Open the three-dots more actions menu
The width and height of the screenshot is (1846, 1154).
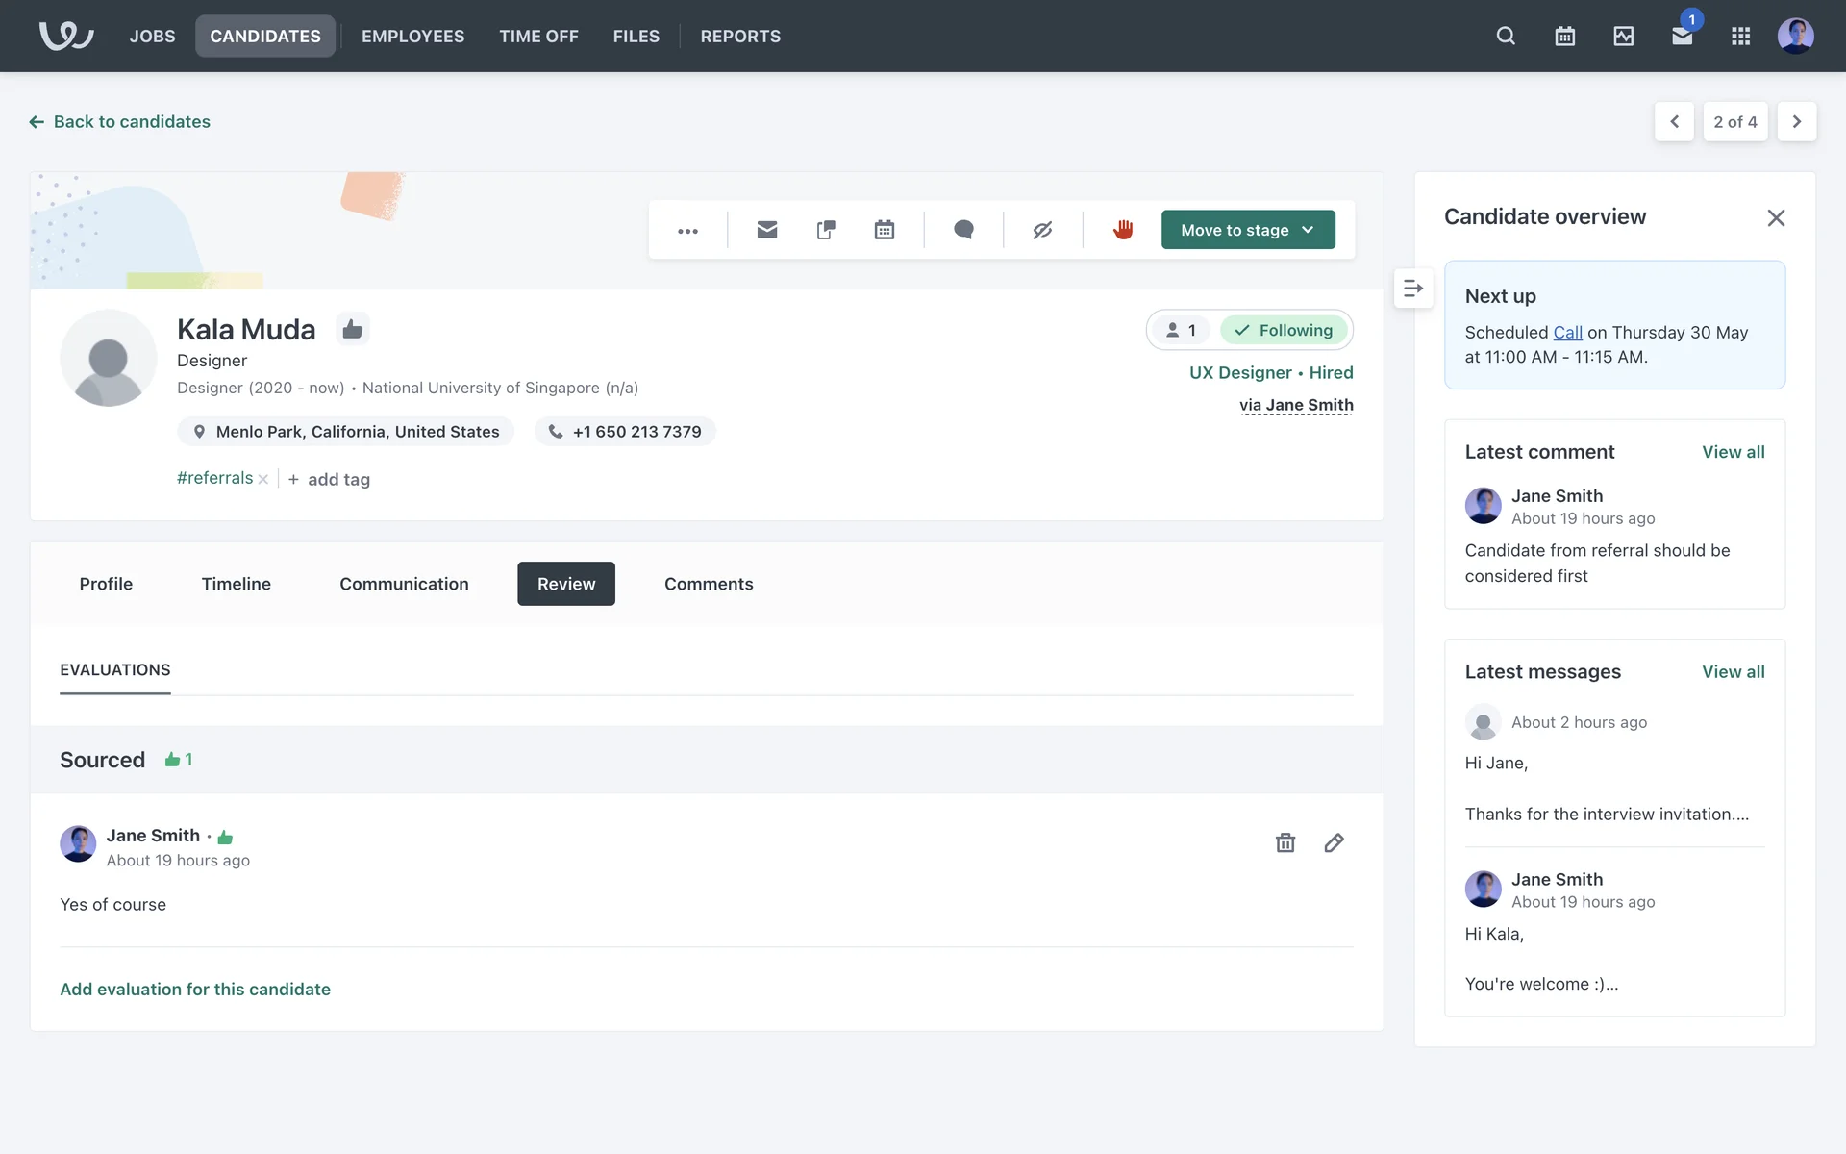click(x=687, y=231)
